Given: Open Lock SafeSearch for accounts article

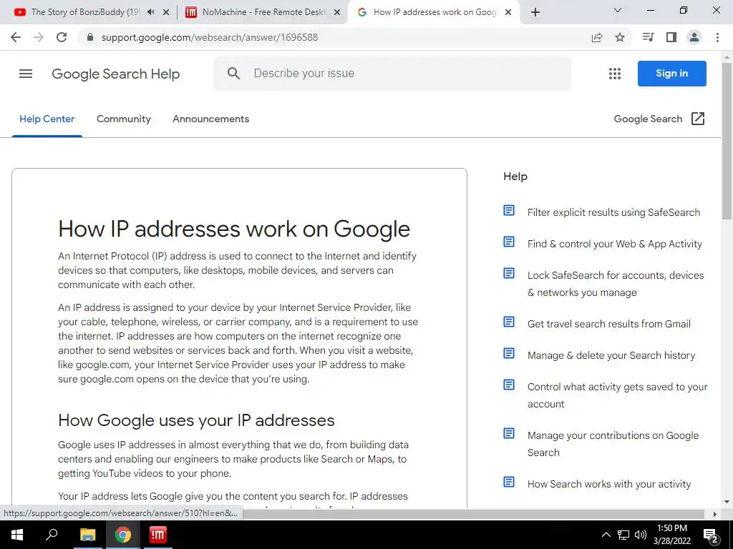Looking at the screenshot, I should pos(616,284).
